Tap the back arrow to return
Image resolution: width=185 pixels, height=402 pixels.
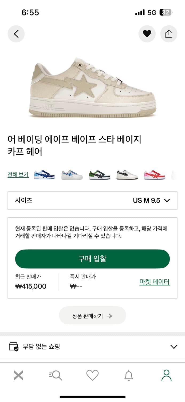(16, 34)
